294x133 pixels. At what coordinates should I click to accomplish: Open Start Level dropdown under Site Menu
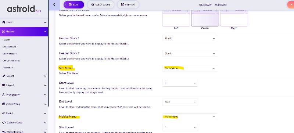point(180,83)
